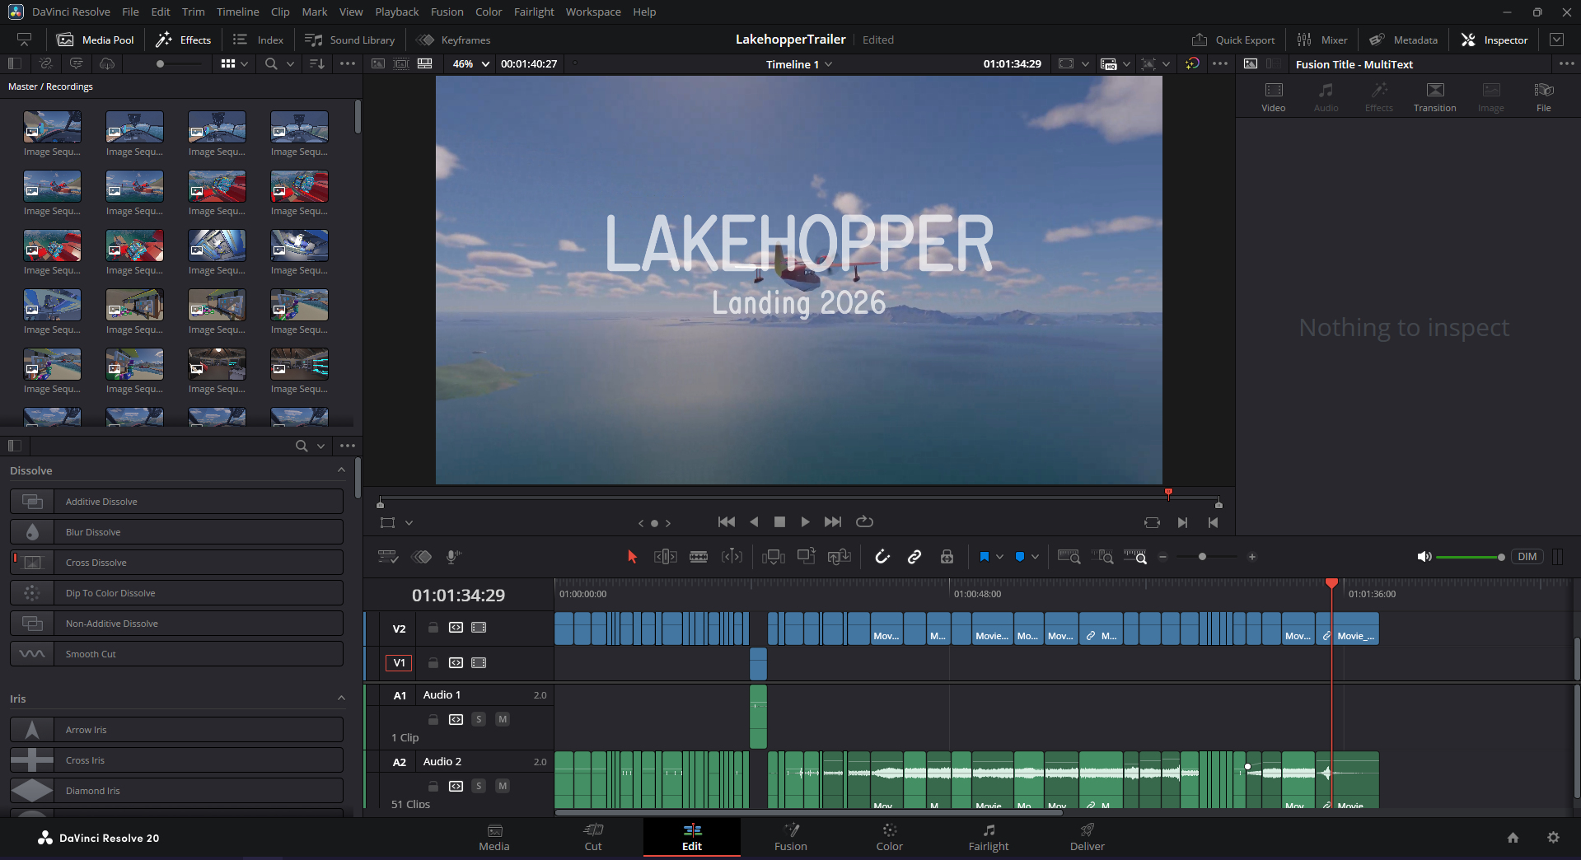This screenshot has height=860, width=1581.
Task: Open the viewer zoom 46% dropdown
Action: click(471, 64)
